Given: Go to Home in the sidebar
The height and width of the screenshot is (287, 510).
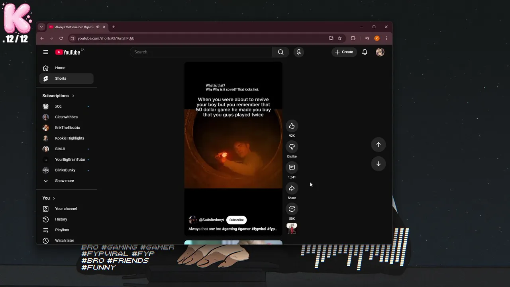Looking at the screenshot, I should click(x=66, y=68).
